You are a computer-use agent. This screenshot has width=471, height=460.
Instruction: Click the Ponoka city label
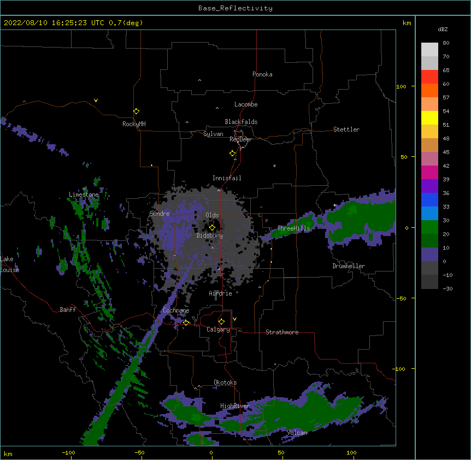pyautogui.click(x=262, y=74)
